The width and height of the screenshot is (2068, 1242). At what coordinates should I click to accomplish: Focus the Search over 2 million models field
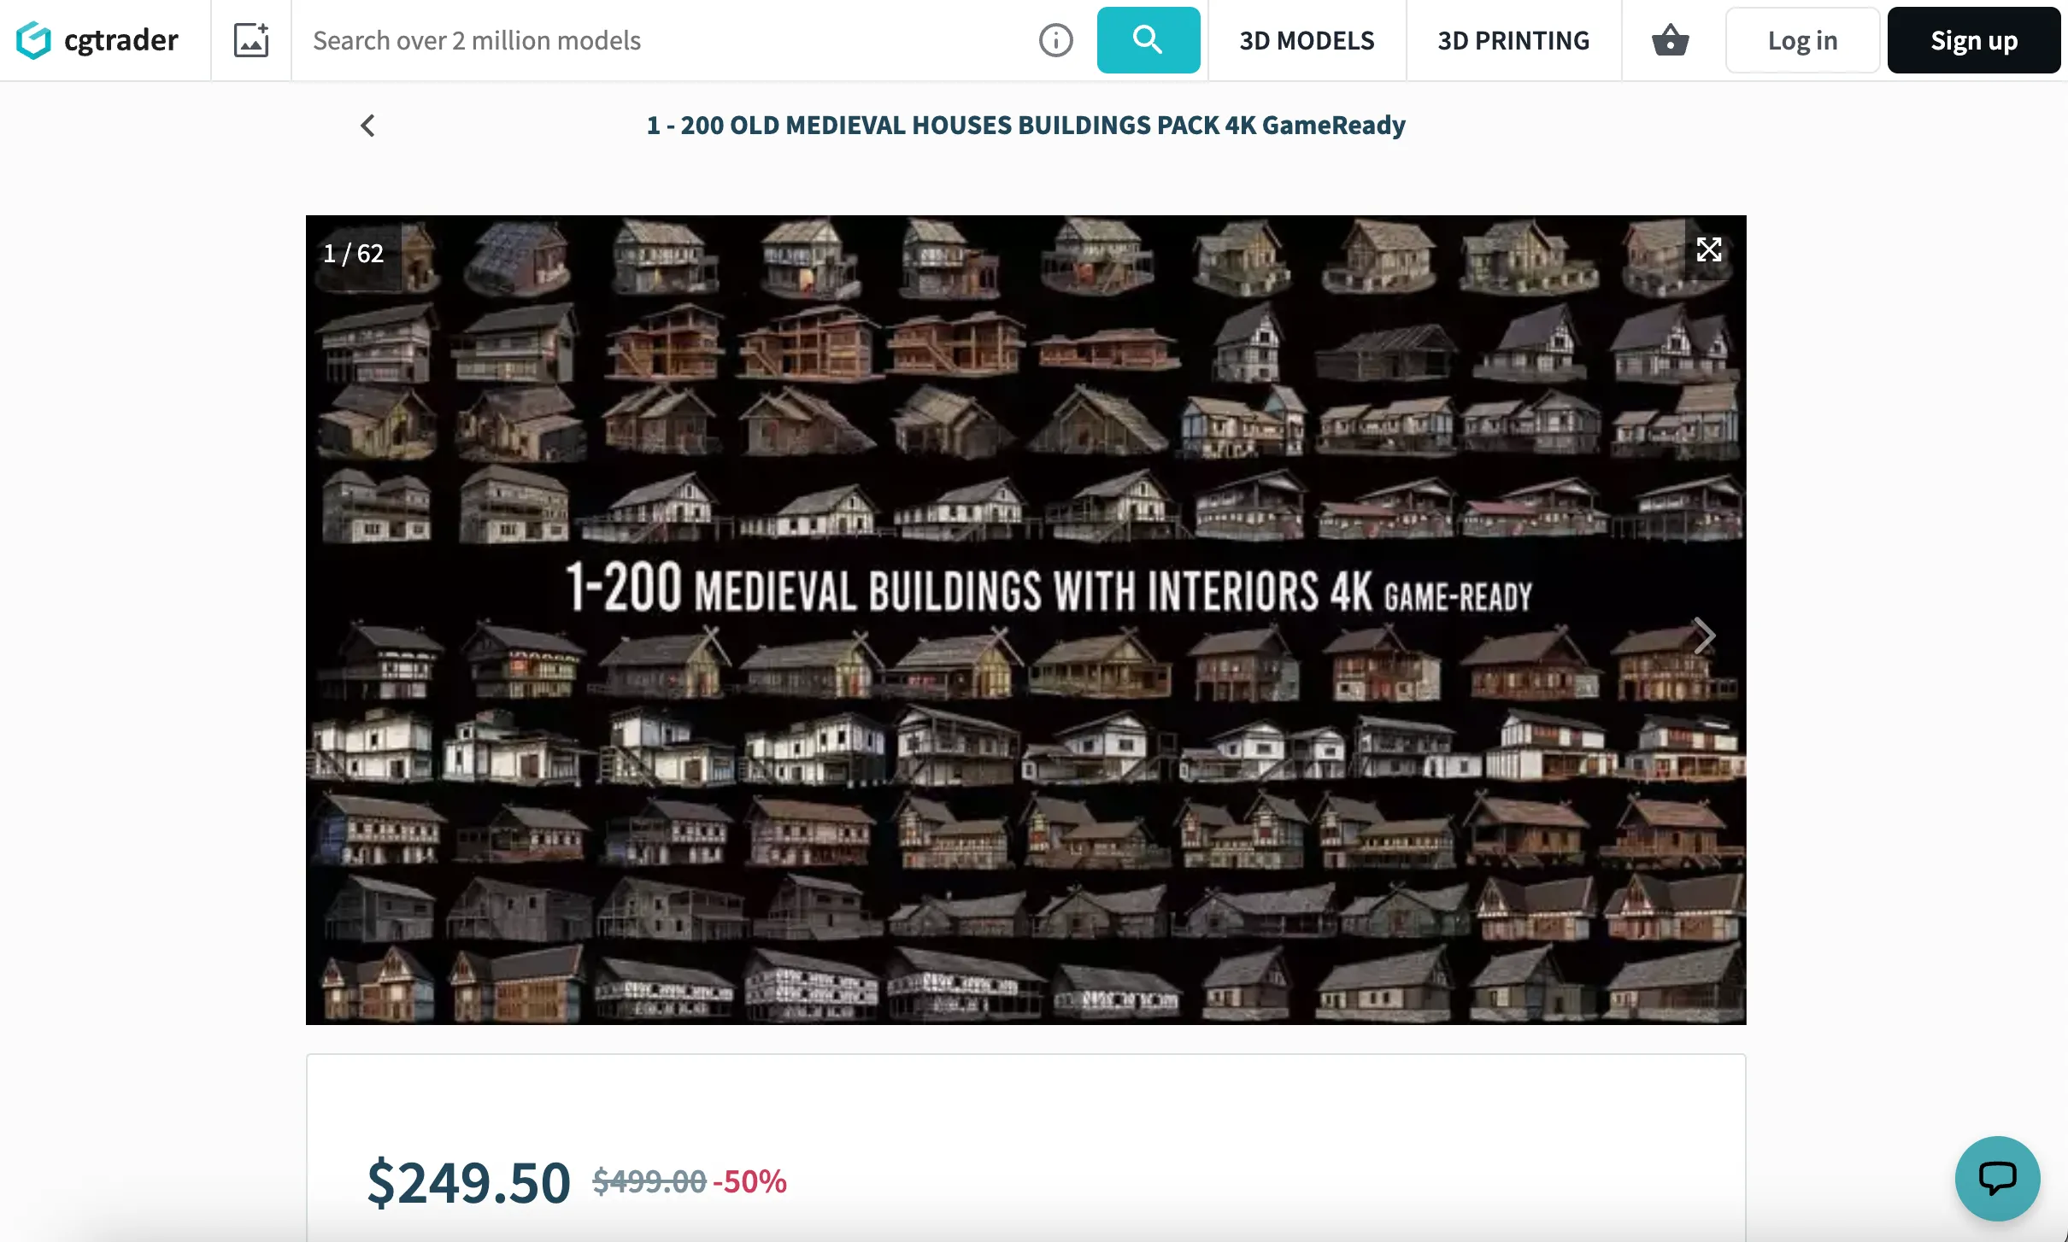[667, 40]
